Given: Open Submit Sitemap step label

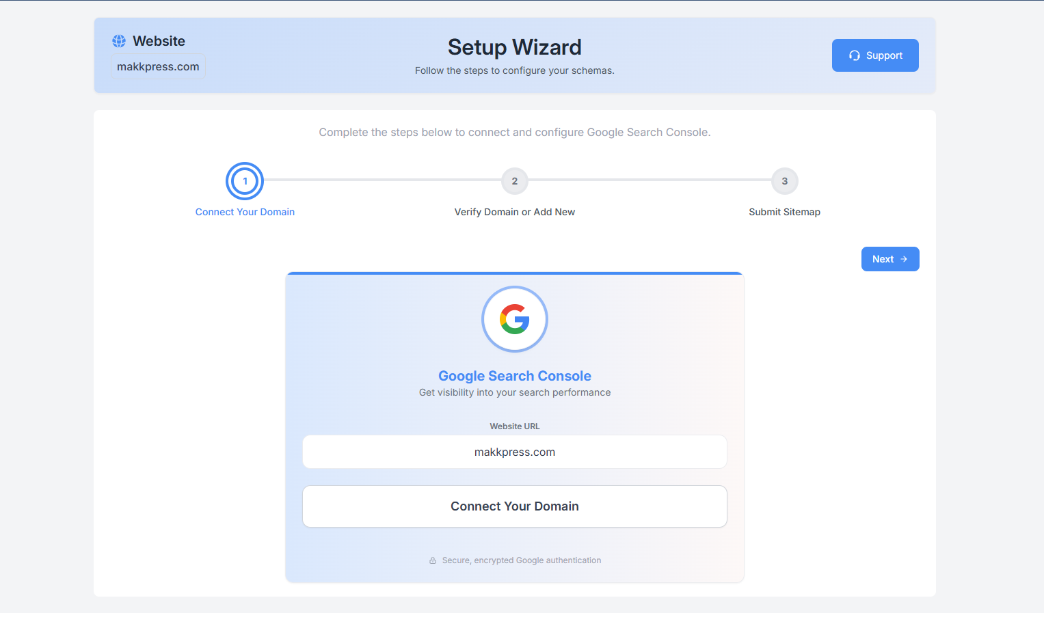Looking at the screenshot, I should pyautogui.click(x=785, y=212).
